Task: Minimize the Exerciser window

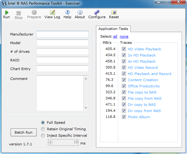Action: (x=159, y=2)
